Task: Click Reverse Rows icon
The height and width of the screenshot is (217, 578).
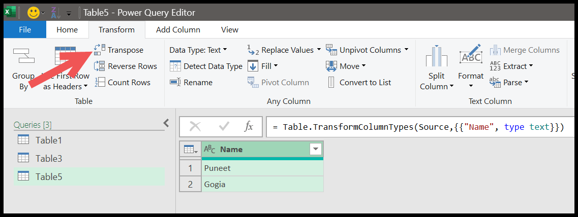Action: point(100,66)
